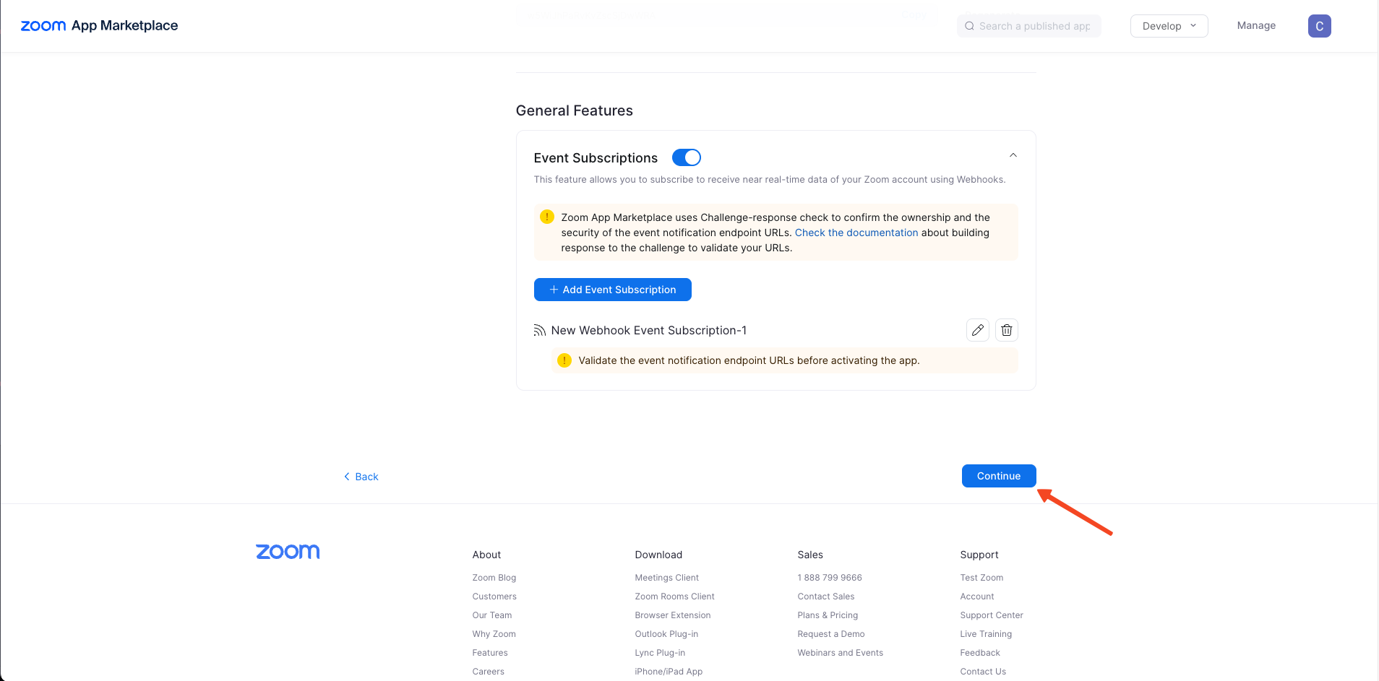The height and width of the screenshot is (681, 1379).
Task: Click the 1 888 799 9666 sales number
Action: click(x=830, y=578)
